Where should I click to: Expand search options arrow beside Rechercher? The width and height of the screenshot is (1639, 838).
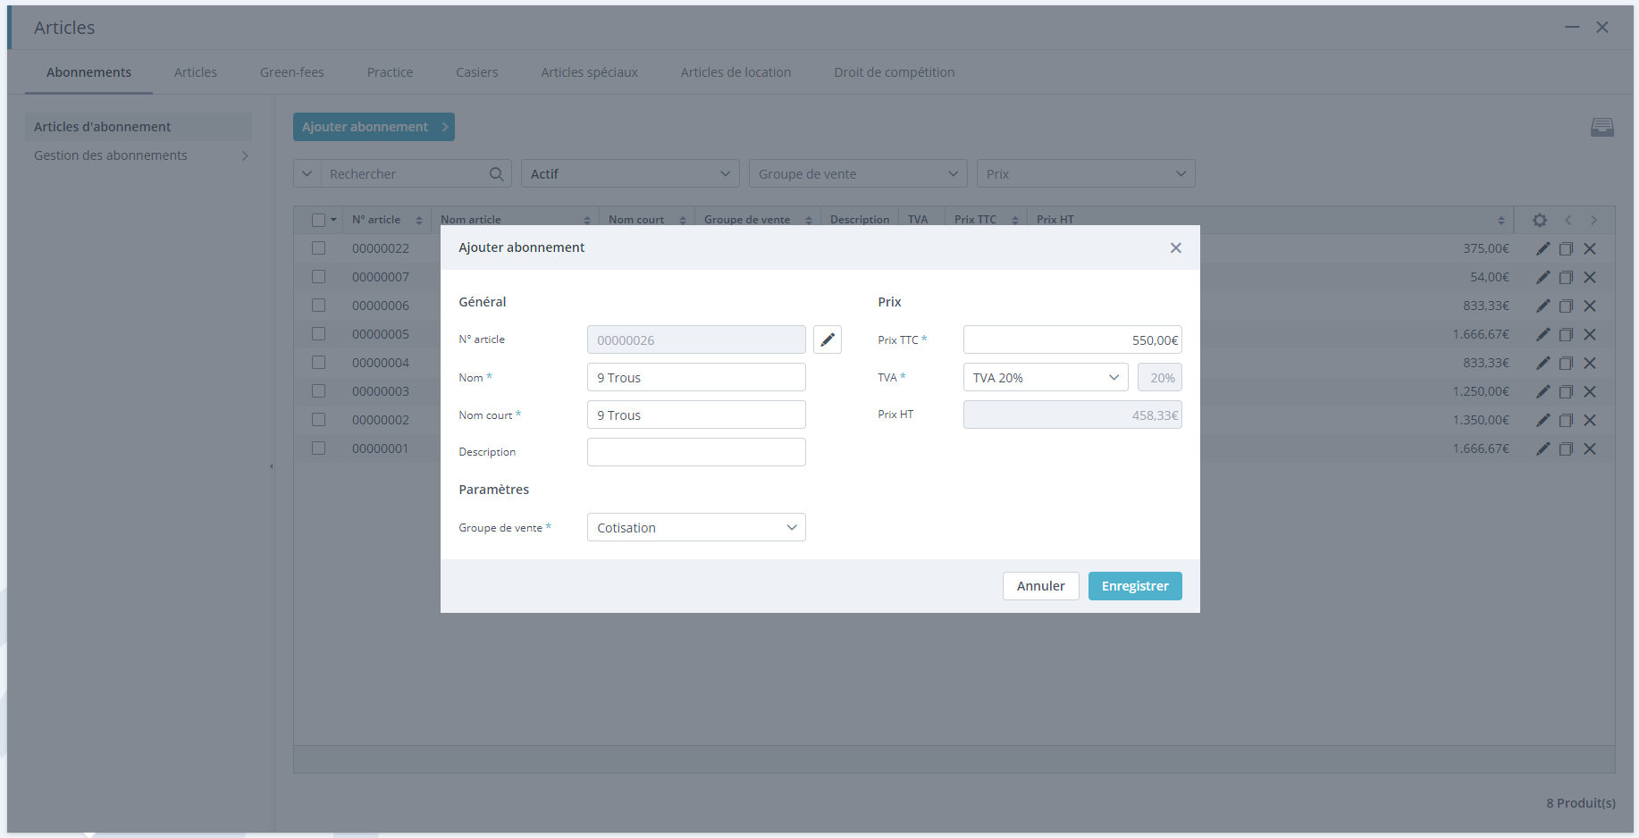pyautogui.click(x=307, y=173)
